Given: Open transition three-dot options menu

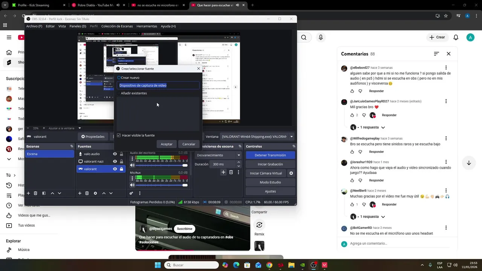Looking at the screenshot, I should point(238,172).
